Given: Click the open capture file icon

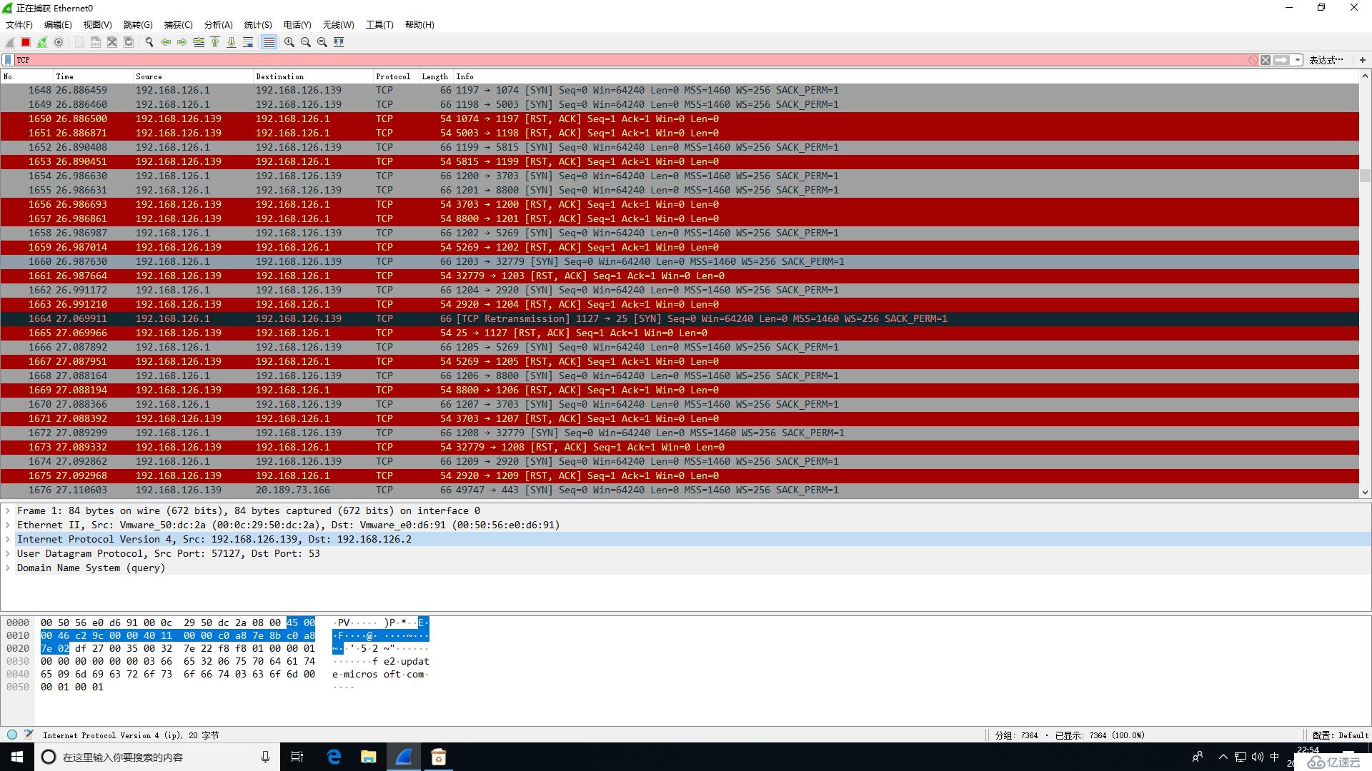Looking at the screenshot, I should coord(79,42).
